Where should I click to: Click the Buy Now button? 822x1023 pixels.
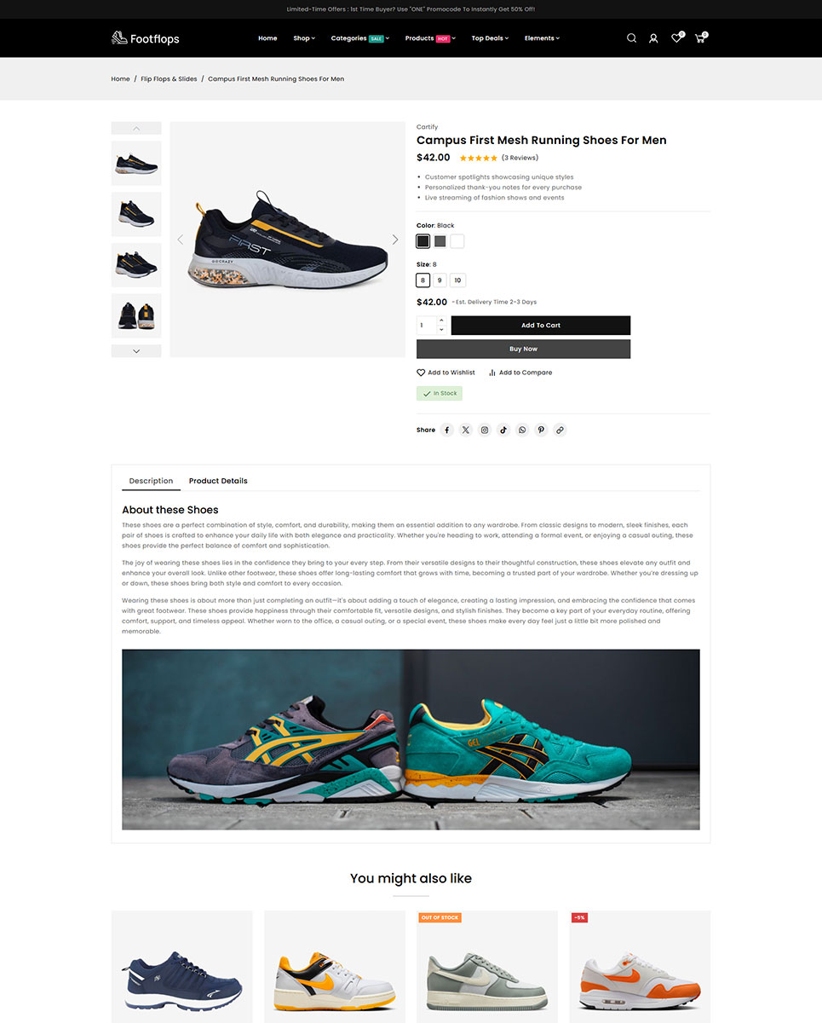coord(523,349)
